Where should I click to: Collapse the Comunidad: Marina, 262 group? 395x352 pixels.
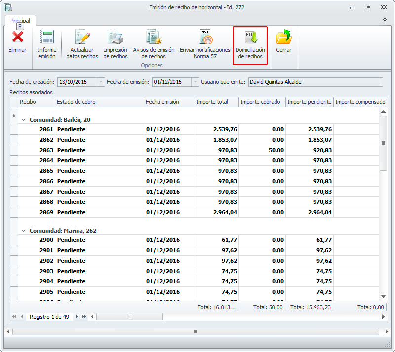(23, 231)
